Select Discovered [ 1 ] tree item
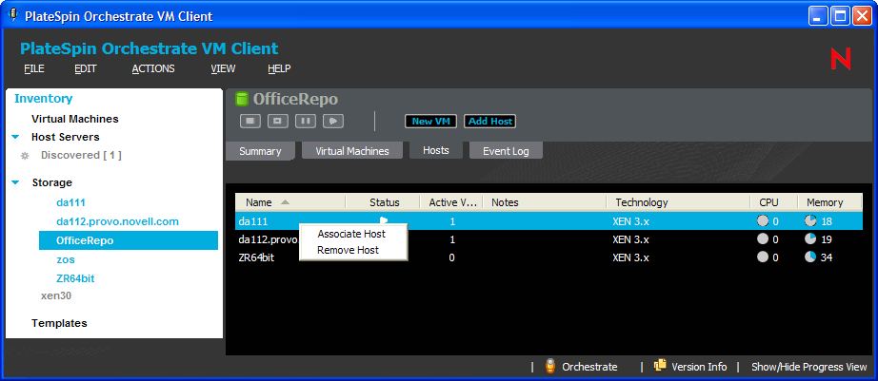 click(81, 155)
